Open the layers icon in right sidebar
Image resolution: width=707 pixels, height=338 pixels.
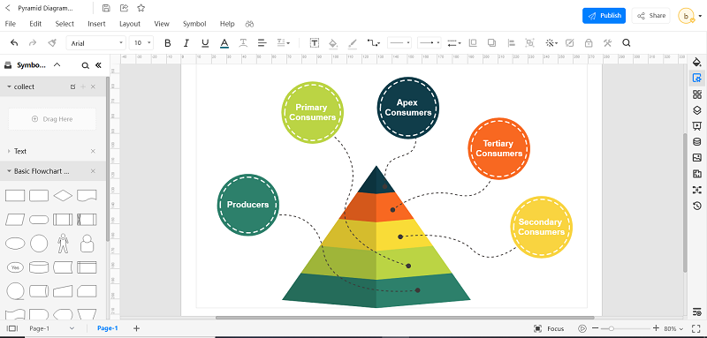point(697,109)
